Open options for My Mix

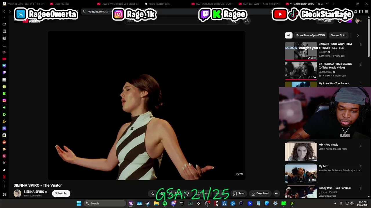[361, 167]
